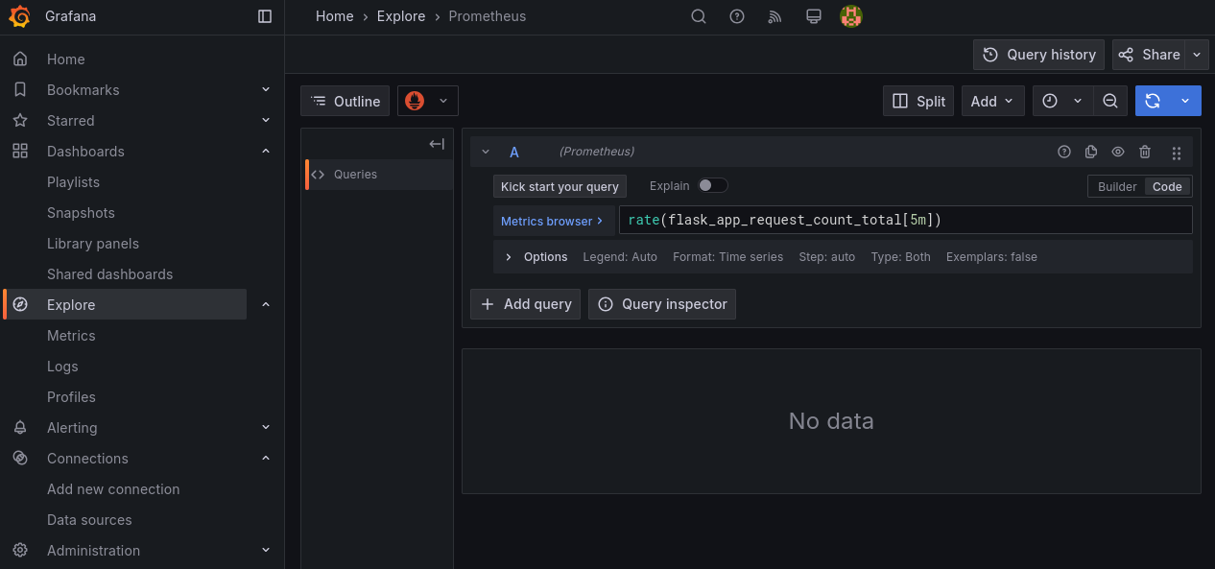Click the zoom out magnifier near time picker

coord(1110,100)
